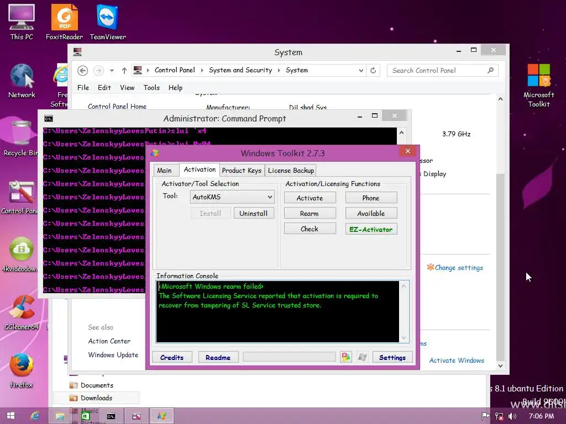
Task: Click Back arrow in System window
Action: [83, 70]
